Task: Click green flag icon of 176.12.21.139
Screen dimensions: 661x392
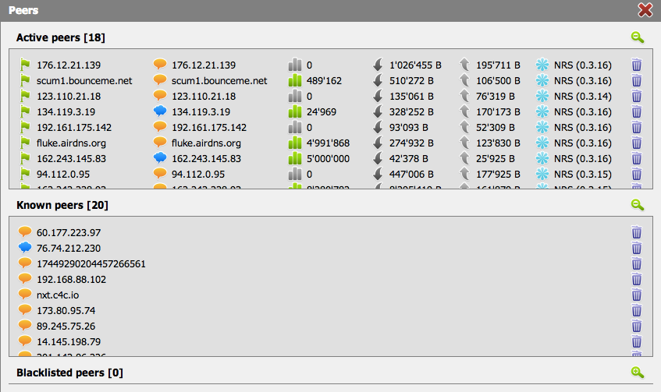Action: pyautogui.click(x=25, y=65)
